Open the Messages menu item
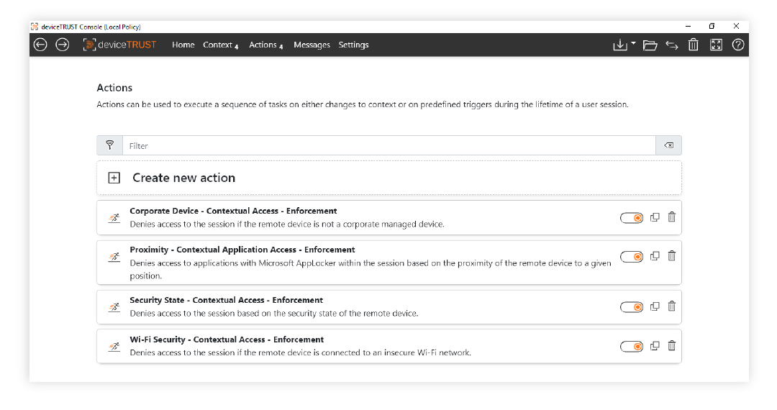Image resolution: width=777 pixels, height=410 pixels. pos(312,45)
